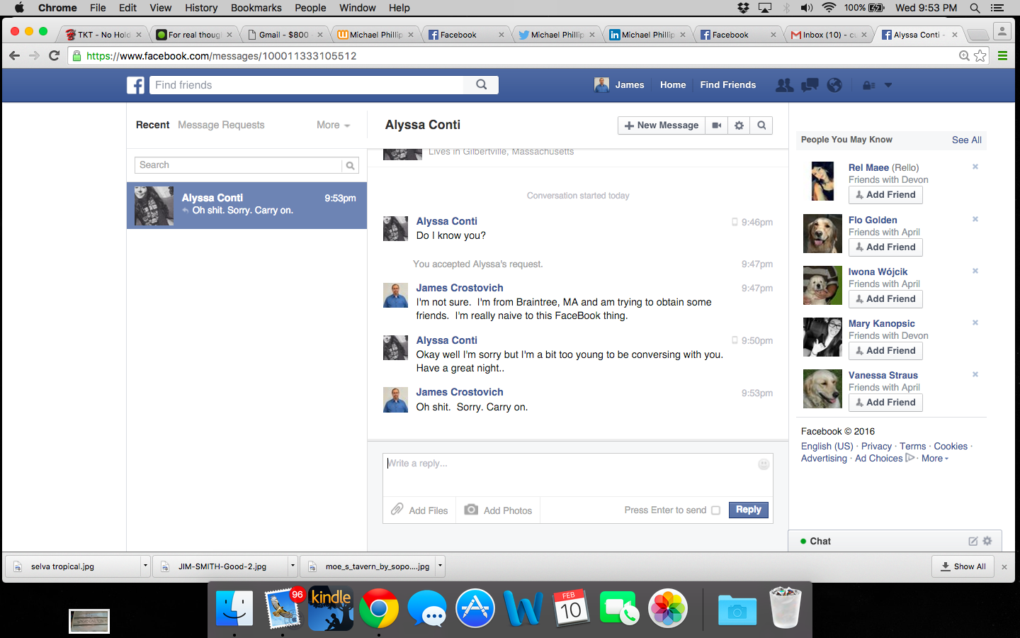This screenshot has width=1020, height=638.
Task: Toggle the Press Enter to send checkbox
Action: pyautogui.click(x=715, y=510)
